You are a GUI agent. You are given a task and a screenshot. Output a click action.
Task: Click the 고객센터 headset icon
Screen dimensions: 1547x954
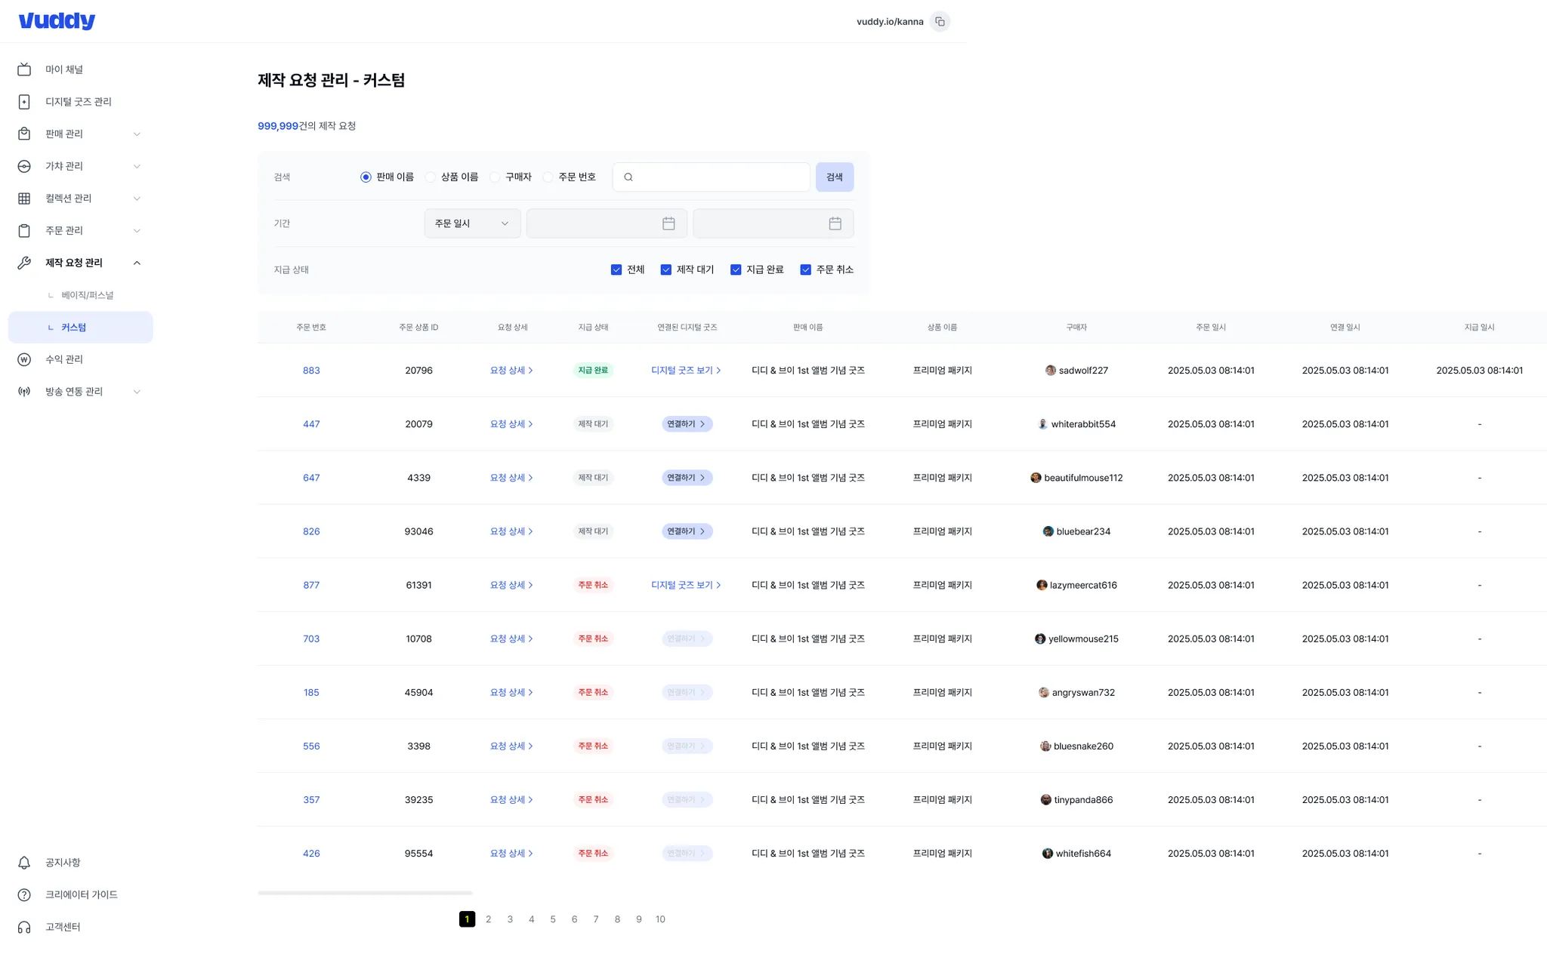pos(24,927)
